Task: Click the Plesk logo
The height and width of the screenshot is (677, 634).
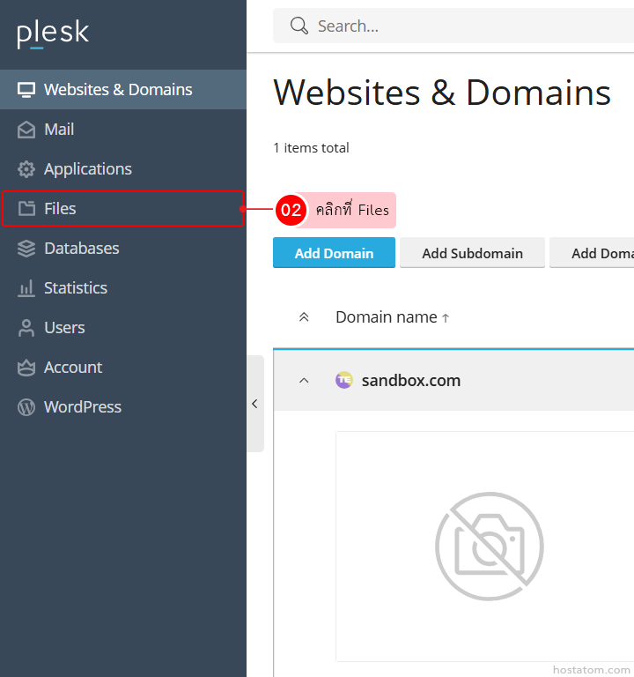Action: click(53, 33)
